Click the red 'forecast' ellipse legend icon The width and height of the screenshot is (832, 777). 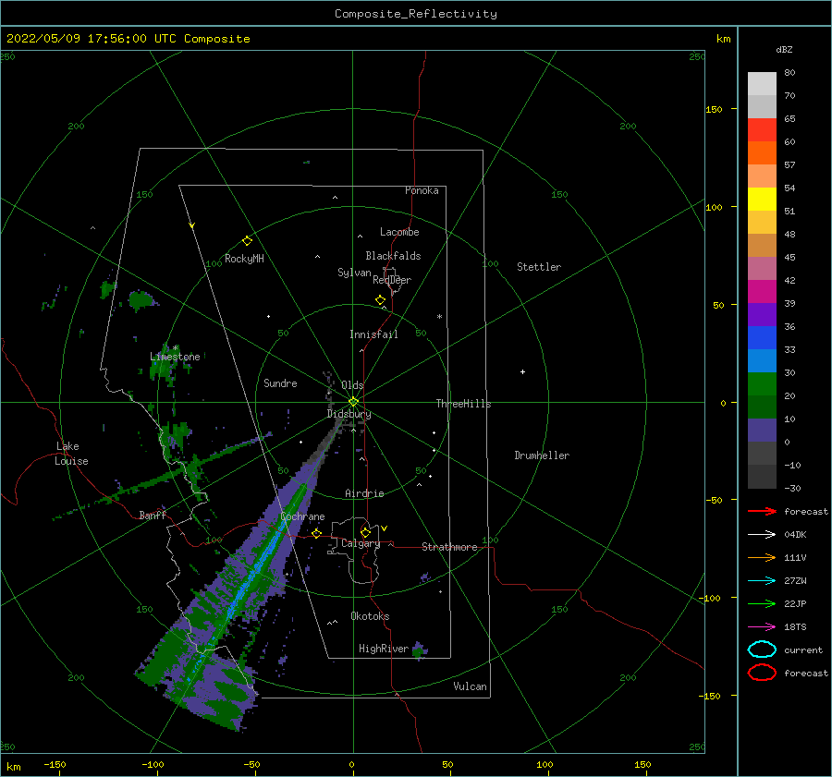point(762,673)
